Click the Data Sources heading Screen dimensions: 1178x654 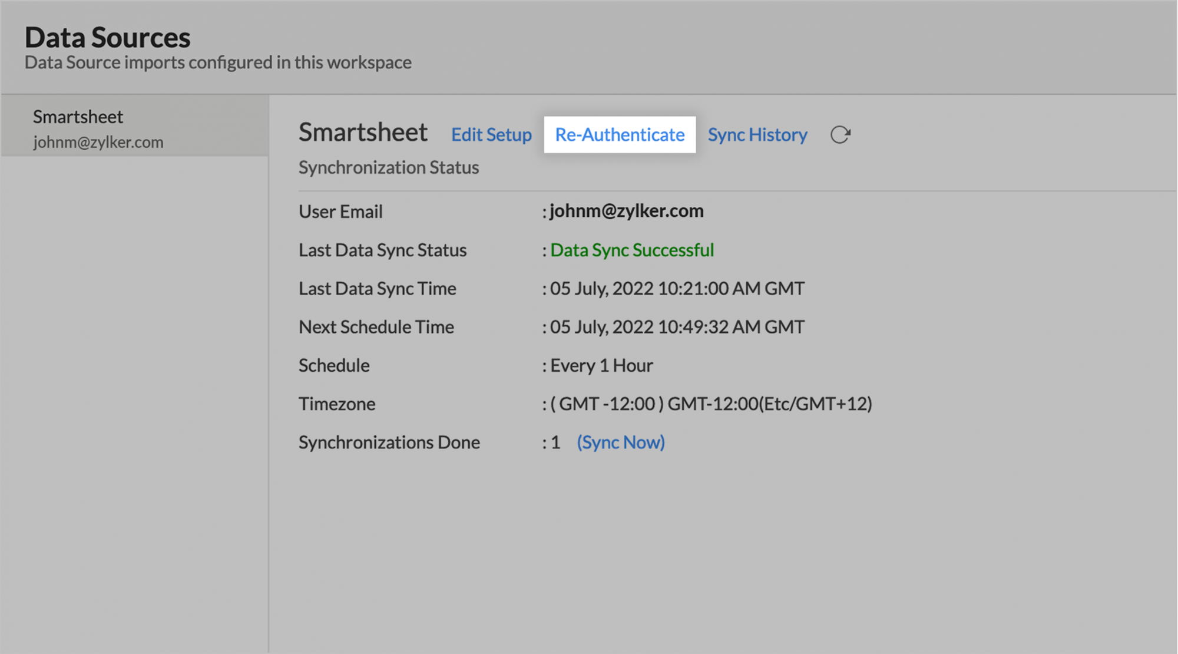point(107,38)
